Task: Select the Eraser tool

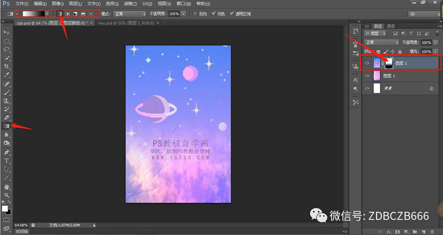Action: (x=6, y=117)
